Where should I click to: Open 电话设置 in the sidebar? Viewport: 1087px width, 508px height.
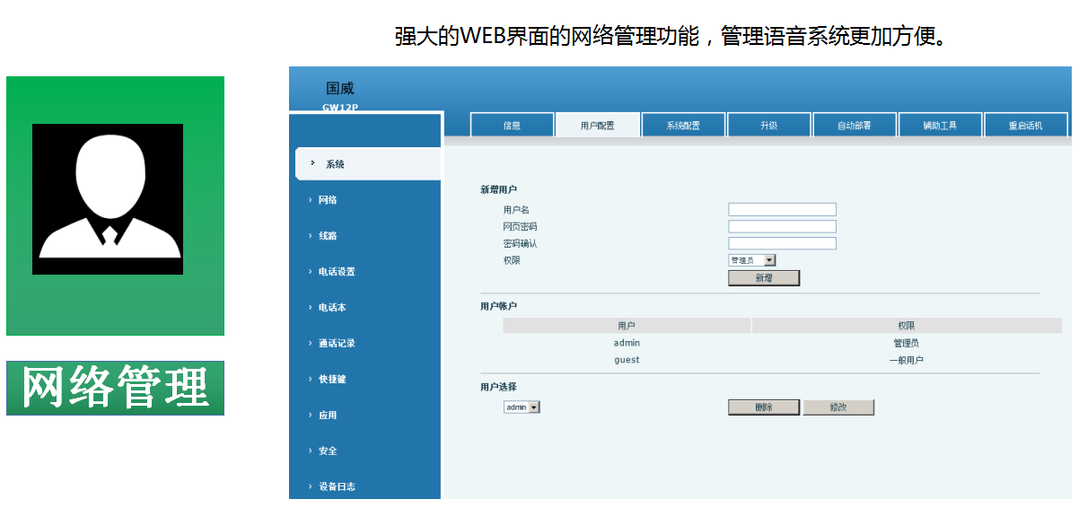pos(337,272)
